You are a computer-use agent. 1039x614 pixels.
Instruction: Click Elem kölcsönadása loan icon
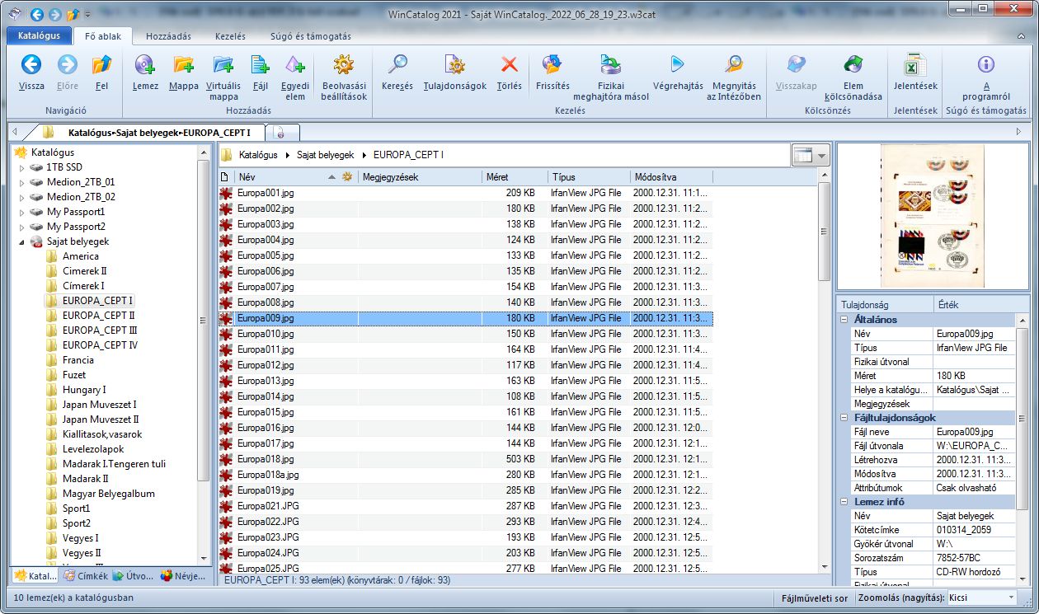[x=853, y=66]
